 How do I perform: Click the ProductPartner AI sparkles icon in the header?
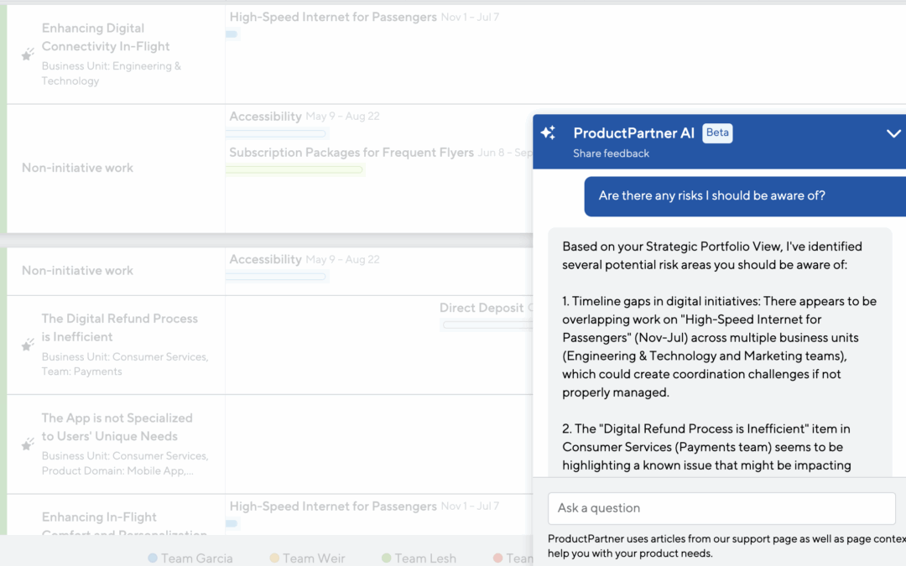coord(548,132)
